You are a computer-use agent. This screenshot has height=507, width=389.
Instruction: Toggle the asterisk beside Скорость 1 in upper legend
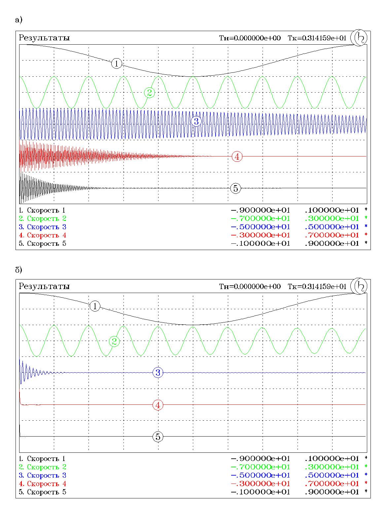pyautogui.click(x=366, y=210)
